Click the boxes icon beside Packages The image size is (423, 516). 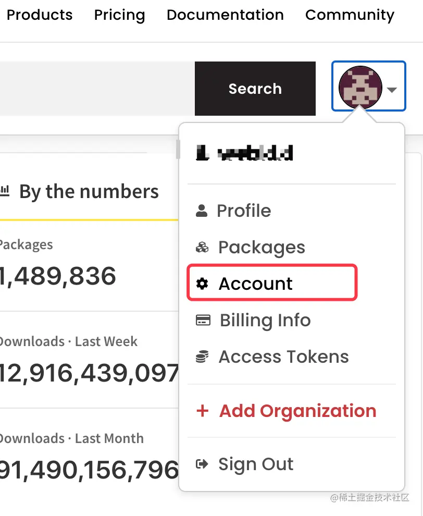click(x=202, y=248)
